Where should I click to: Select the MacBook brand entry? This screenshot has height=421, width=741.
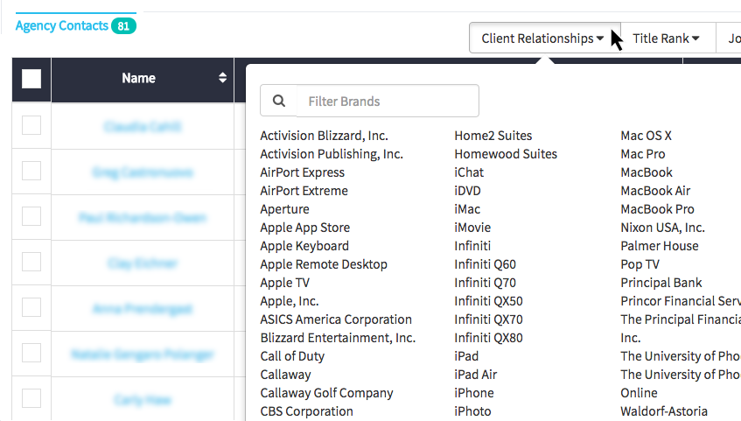[647, 172]
